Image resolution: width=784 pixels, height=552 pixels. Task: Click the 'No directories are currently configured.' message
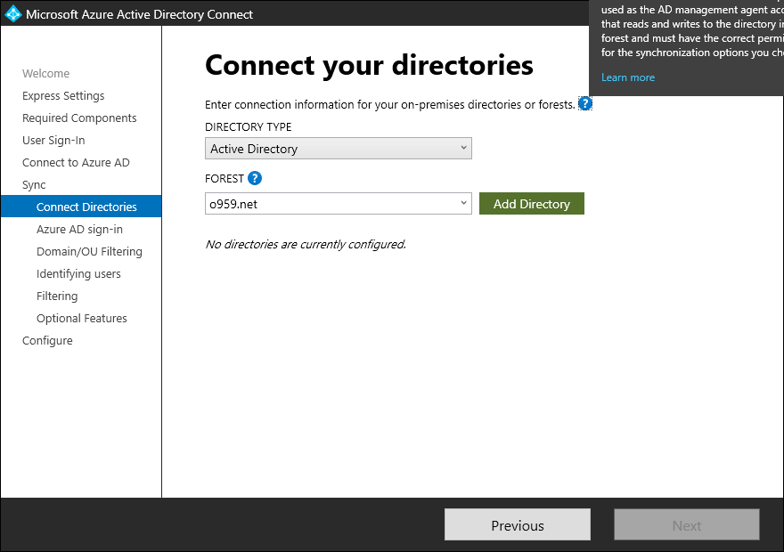pyautogui.click(x=306, y=244)
